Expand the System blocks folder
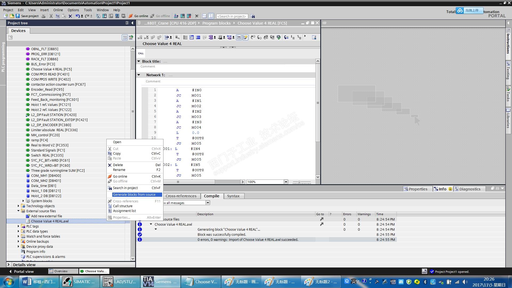 click(23, 201)
